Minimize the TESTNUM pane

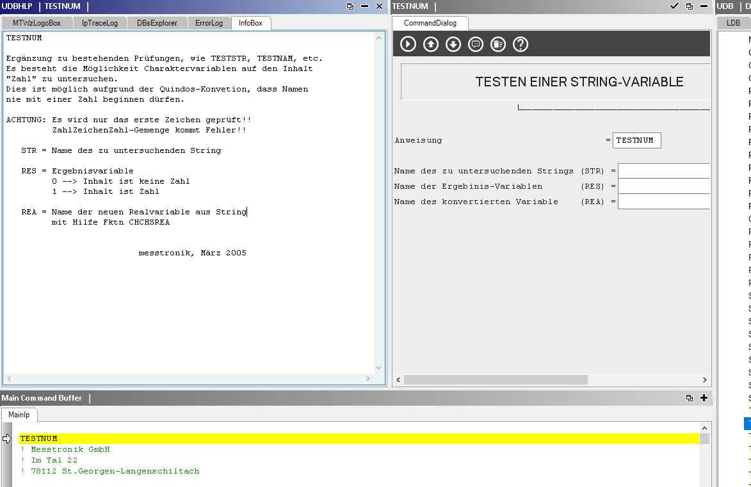point(704,6)
